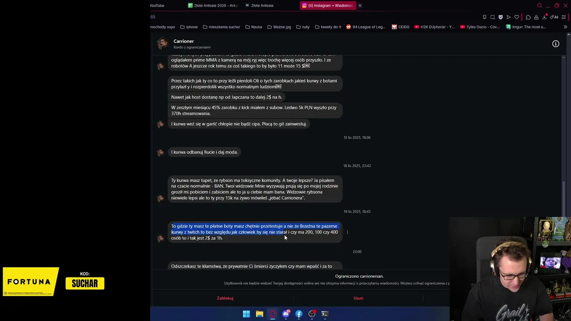Viewport: 571px width, 321px height.
Task: Open the Opera snapshot tool icon
Action: pos(492,17)
